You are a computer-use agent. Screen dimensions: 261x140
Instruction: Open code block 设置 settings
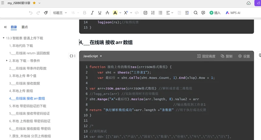point(244,56)
